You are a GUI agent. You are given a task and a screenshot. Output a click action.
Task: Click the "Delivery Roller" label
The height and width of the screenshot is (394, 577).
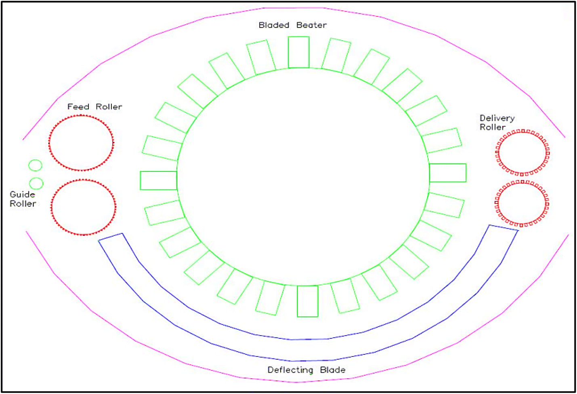point(497,123)
